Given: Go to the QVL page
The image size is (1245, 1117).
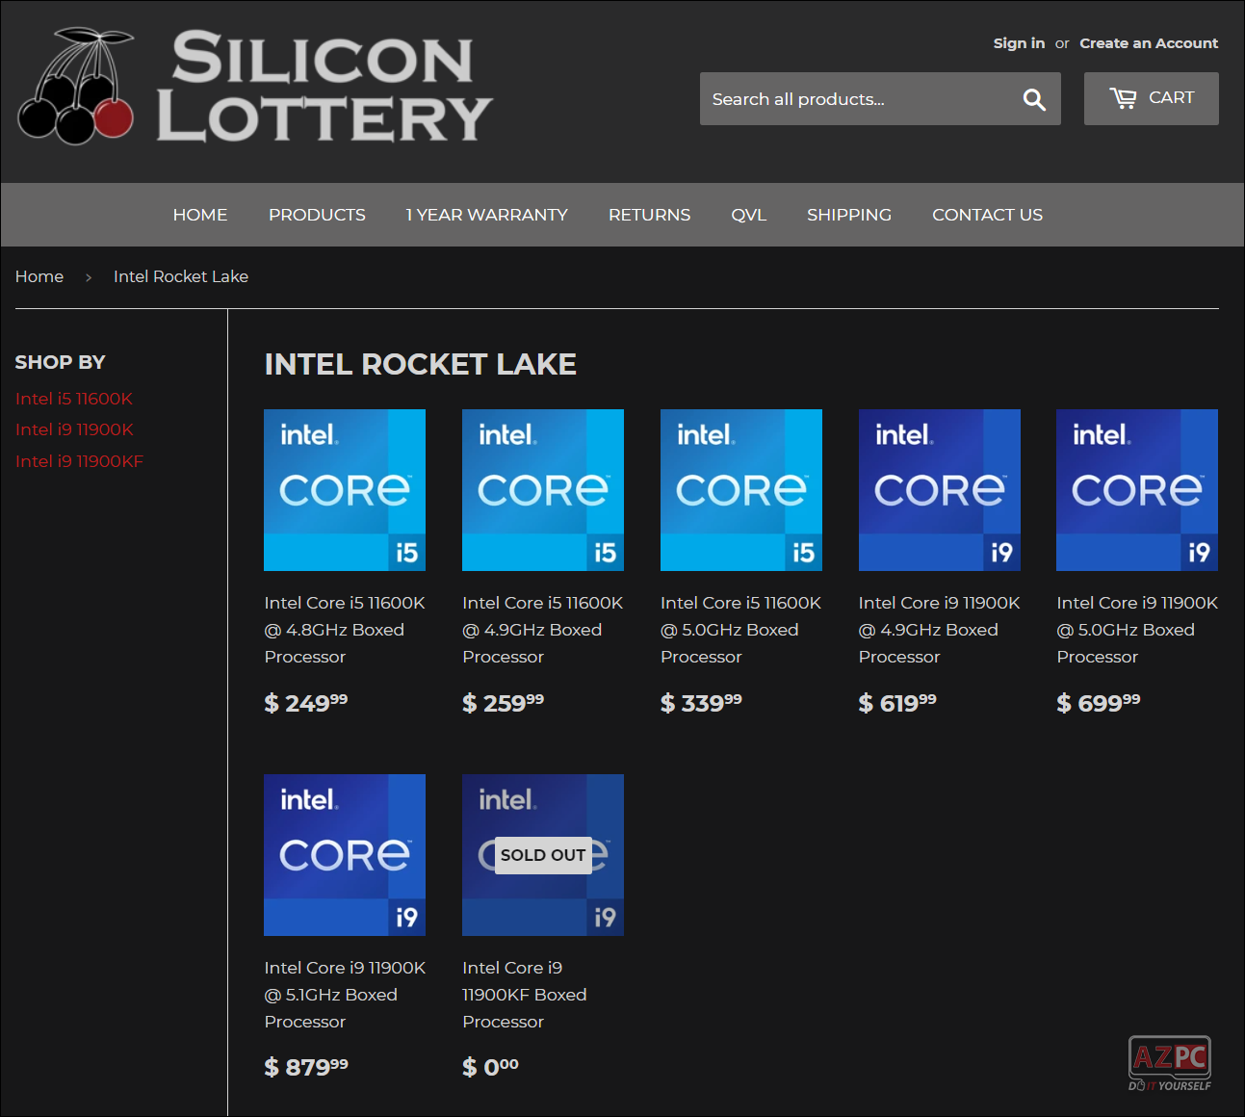Looking at the screenshot, I should coord(749,215).
